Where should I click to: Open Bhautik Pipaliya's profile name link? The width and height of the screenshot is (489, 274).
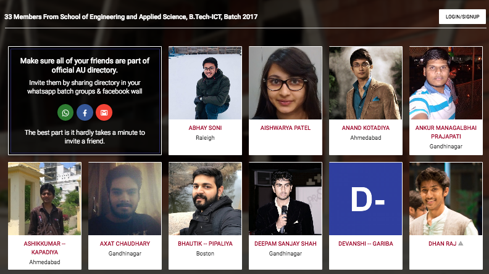(205, 243)
